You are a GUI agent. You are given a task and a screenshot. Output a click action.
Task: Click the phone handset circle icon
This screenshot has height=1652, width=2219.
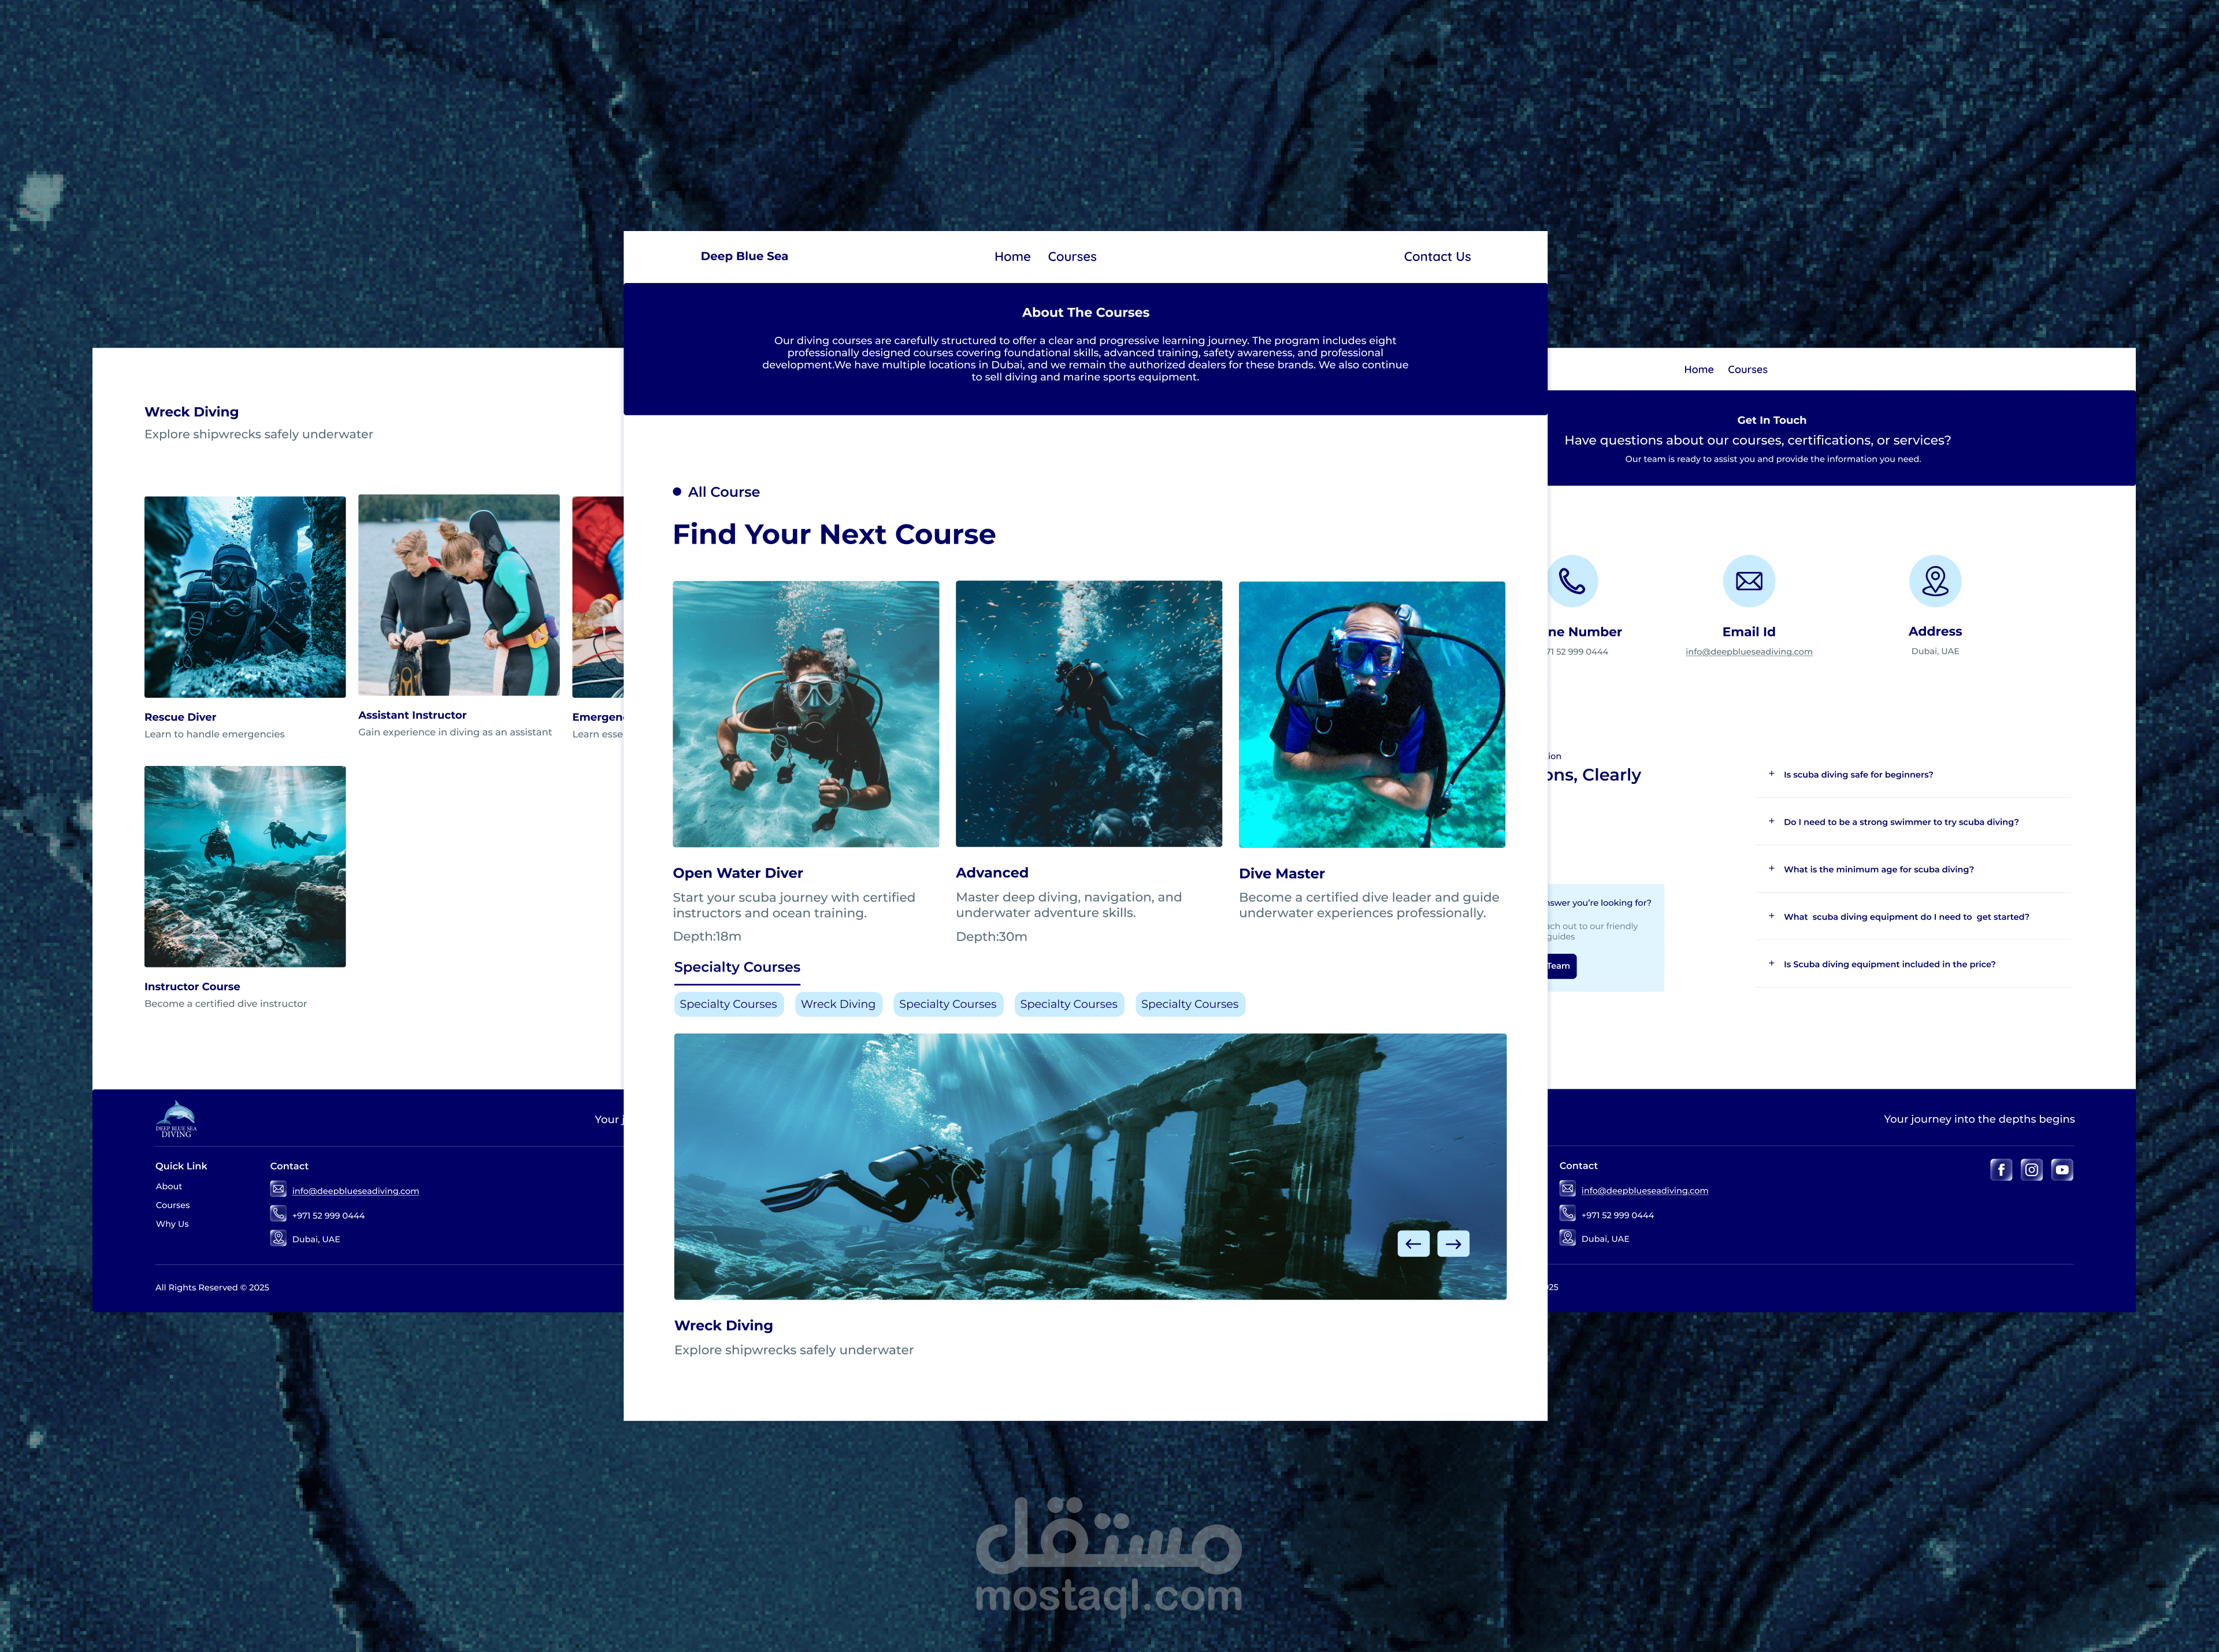click(1572, 581)
